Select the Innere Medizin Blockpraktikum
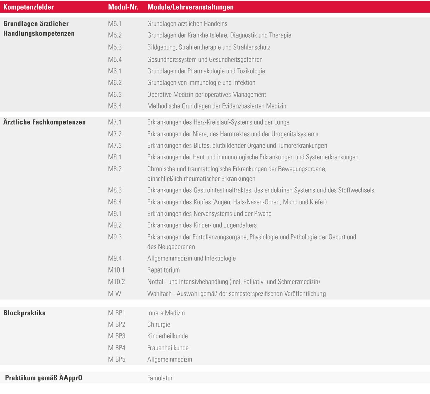Viewport: 430px width, 394px height. tap(166, 313)
